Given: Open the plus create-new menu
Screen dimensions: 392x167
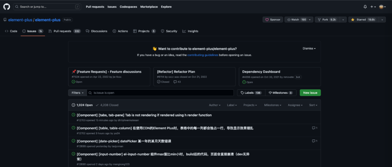Looking at the screenshot, I should pos(373,7).
